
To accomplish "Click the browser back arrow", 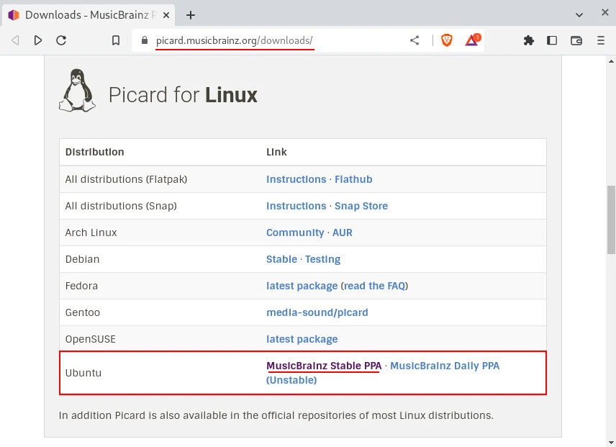I will [15, 41].
